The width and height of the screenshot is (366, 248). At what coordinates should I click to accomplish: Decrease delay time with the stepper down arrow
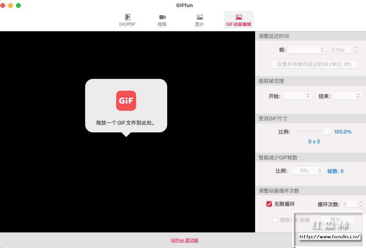pyautogui.click(x=356, y=51)
